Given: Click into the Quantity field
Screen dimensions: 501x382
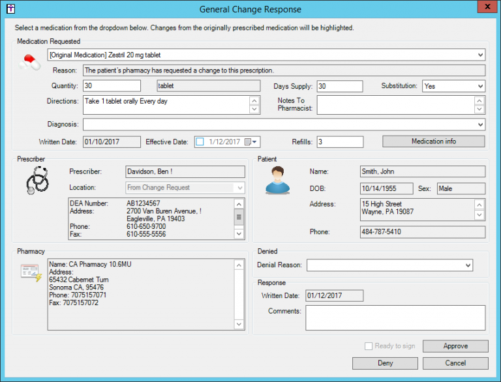Looking at the screenshot, I should [x=112, y=86].
